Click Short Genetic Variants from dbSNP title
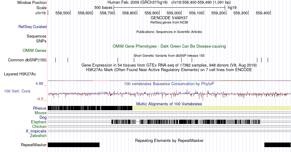This screenshot has height=152, width=291. pyautogui.click(x=169, y=56)
